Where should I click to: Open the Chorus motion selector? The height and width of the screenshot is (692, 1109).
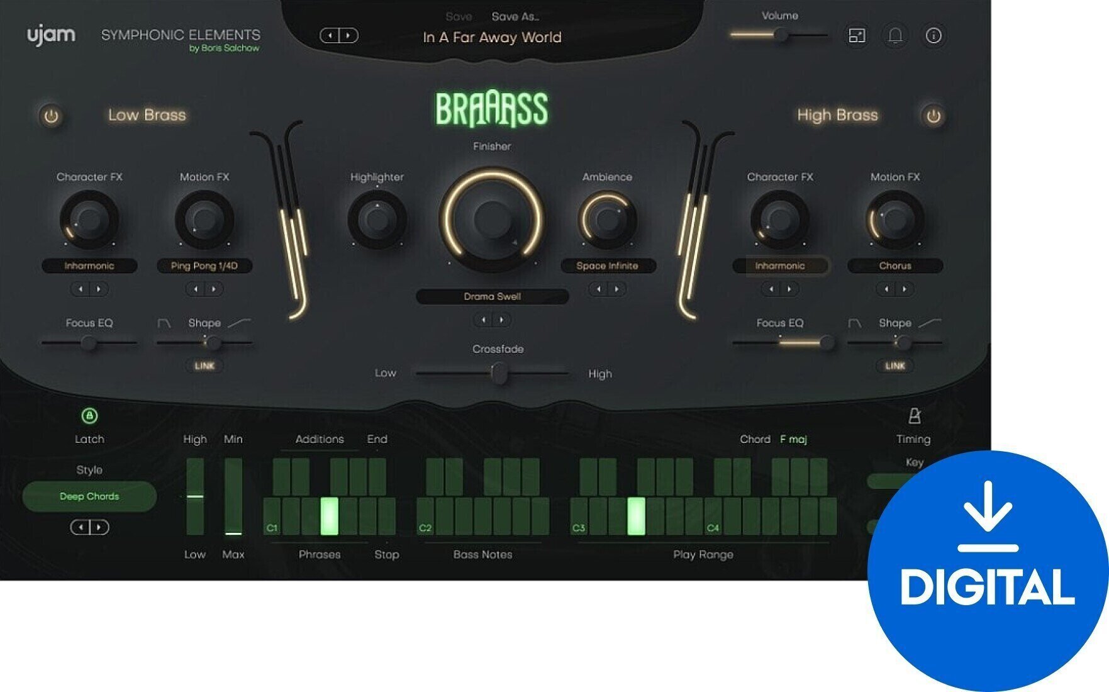[x=895, y=266]
